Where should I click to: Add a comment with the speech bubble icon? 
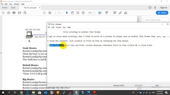115,13
